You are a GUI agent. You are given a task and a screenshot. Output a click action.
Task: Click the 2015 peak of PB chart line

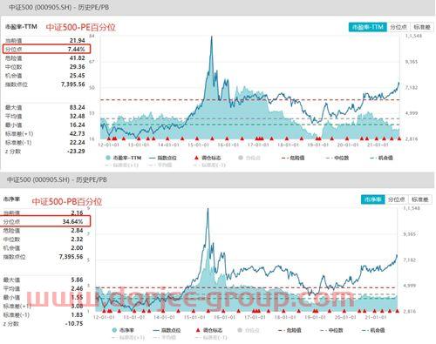(208, 209)
